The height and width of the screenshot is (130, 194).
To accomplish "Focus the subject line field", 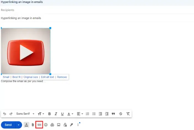I will pyautogui.click(x=97, y=18).
